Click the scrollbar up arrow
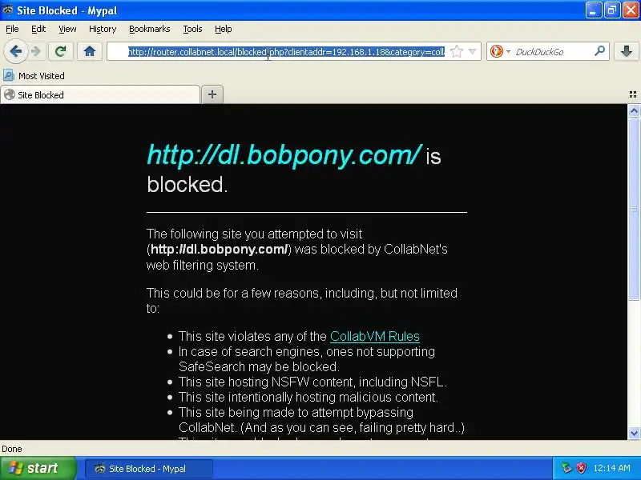641x480 pixels. 634,111
